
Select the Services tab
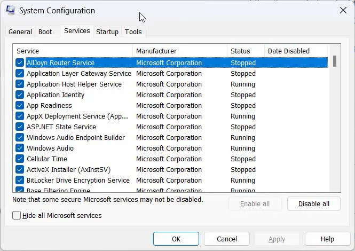(77, 31)
